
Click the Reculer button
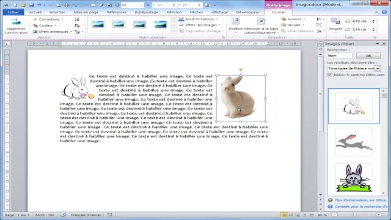pyautogui.click(x=293, y=25)
